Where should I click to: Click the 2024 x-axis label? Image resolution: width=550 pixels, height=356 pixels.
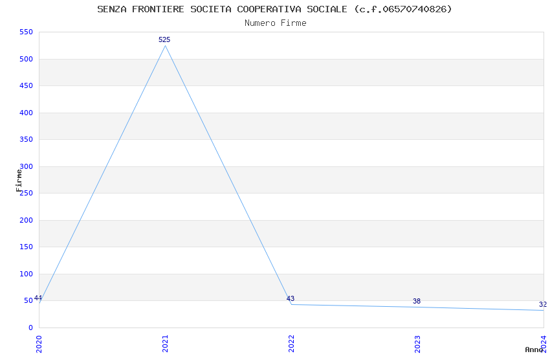544,344
